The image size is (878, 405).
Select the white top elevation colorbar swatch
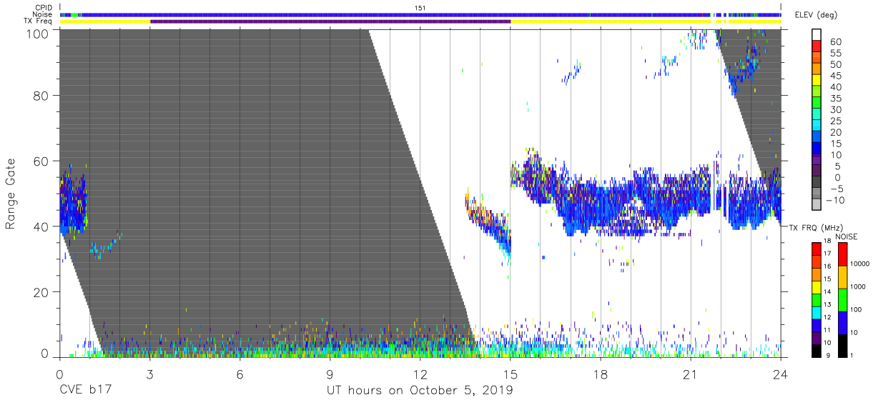(x=817, y=35)
